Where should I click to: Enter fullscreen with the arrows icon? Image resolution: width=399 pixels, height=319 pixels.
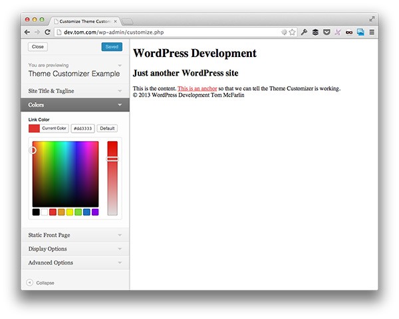(372, 19)
